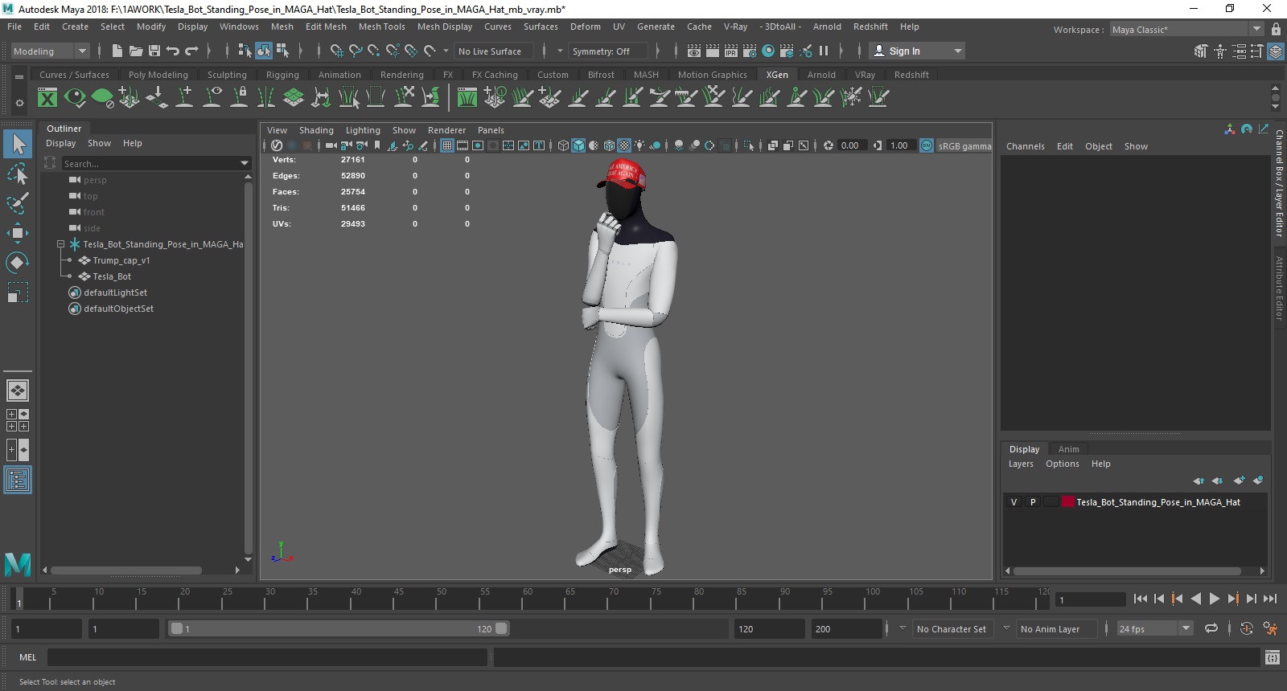Choose the Move tool in toolbox
The height and width of the screenshot is (691, 1287).
click(18, 233)
